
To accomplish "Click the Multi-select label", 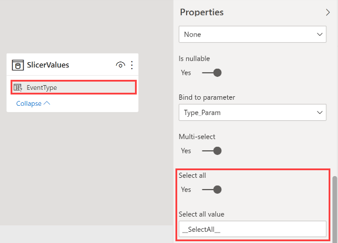I will coord(197,137).
